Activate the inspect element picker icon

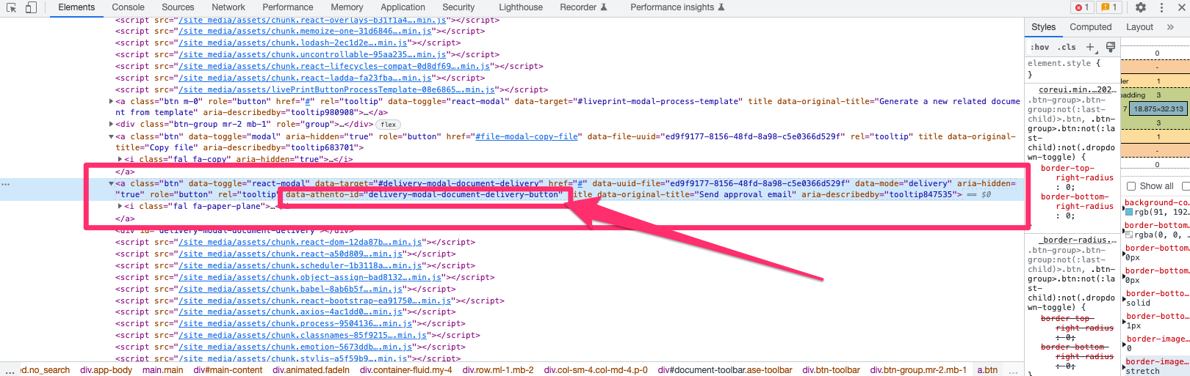click(x=11, y=7)
